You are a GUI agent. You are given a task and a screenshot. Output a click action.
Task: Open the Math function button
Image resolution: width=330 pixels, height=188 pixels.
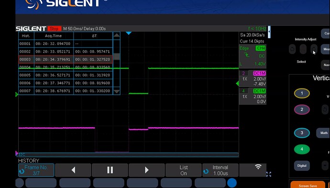tap(323, 133)
